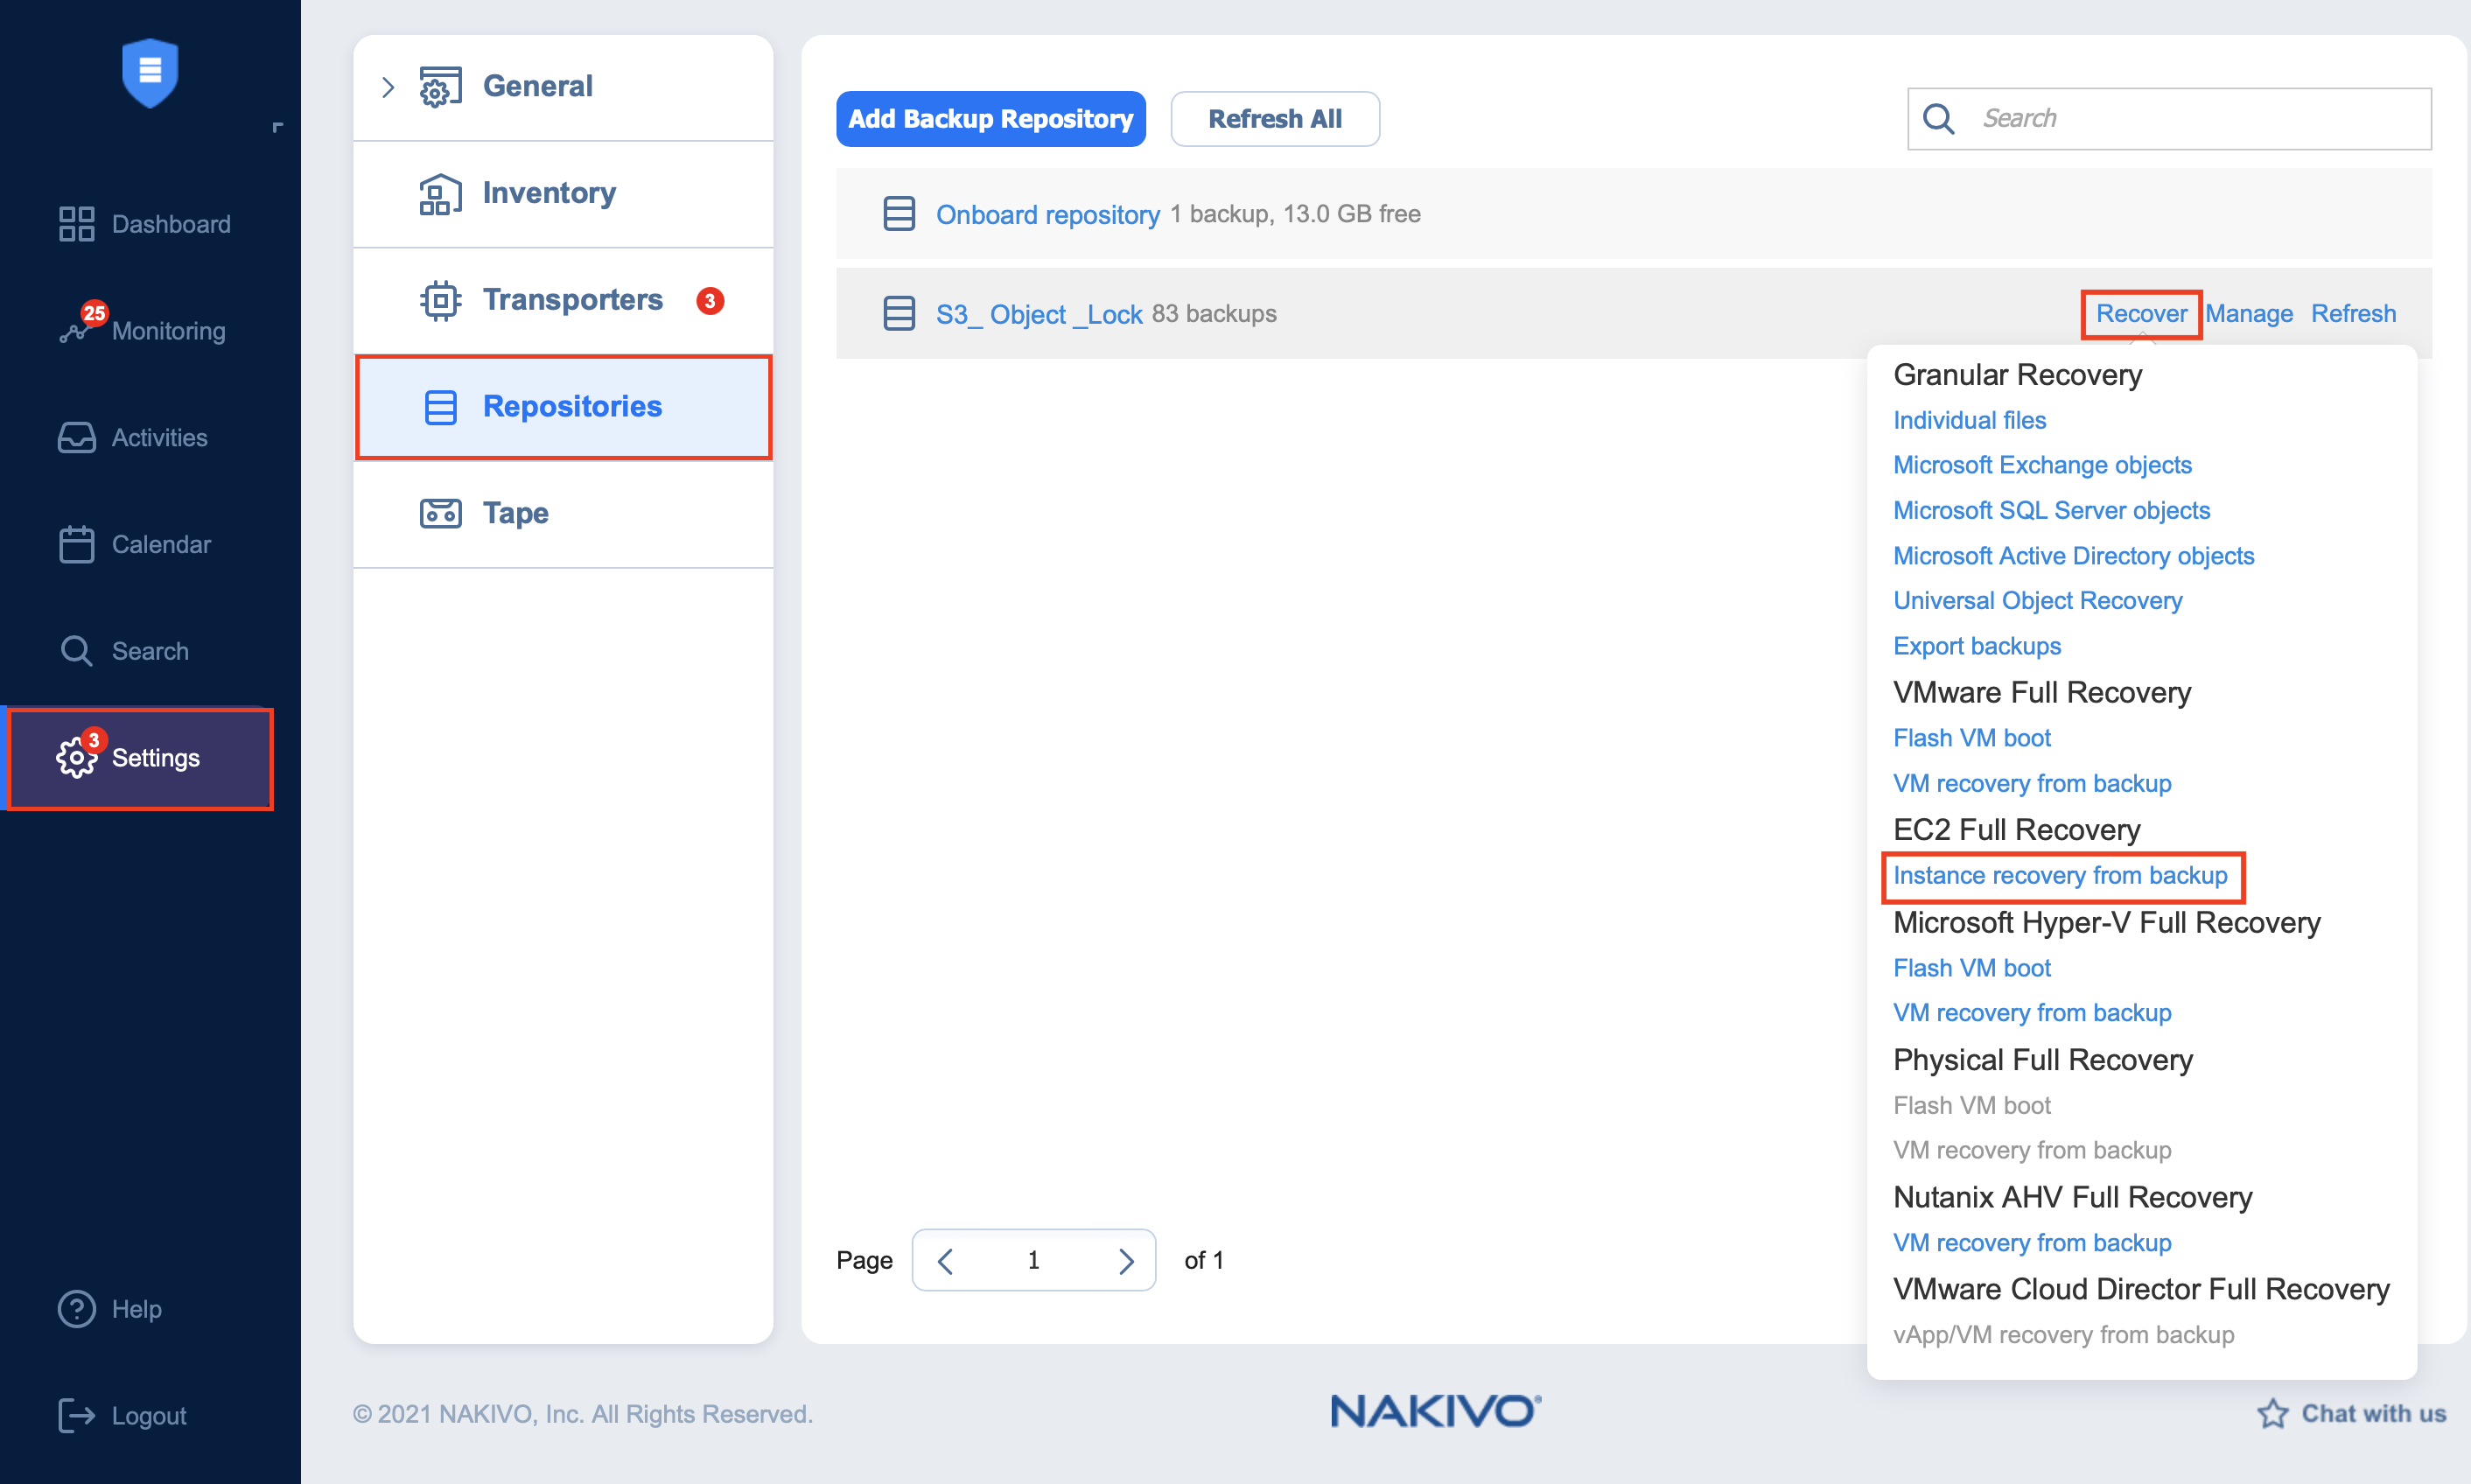Viewport: 2471px width, 1484px height.
Task: Click Recover for S3_Object_Lock
Action: pos(2141,313)
